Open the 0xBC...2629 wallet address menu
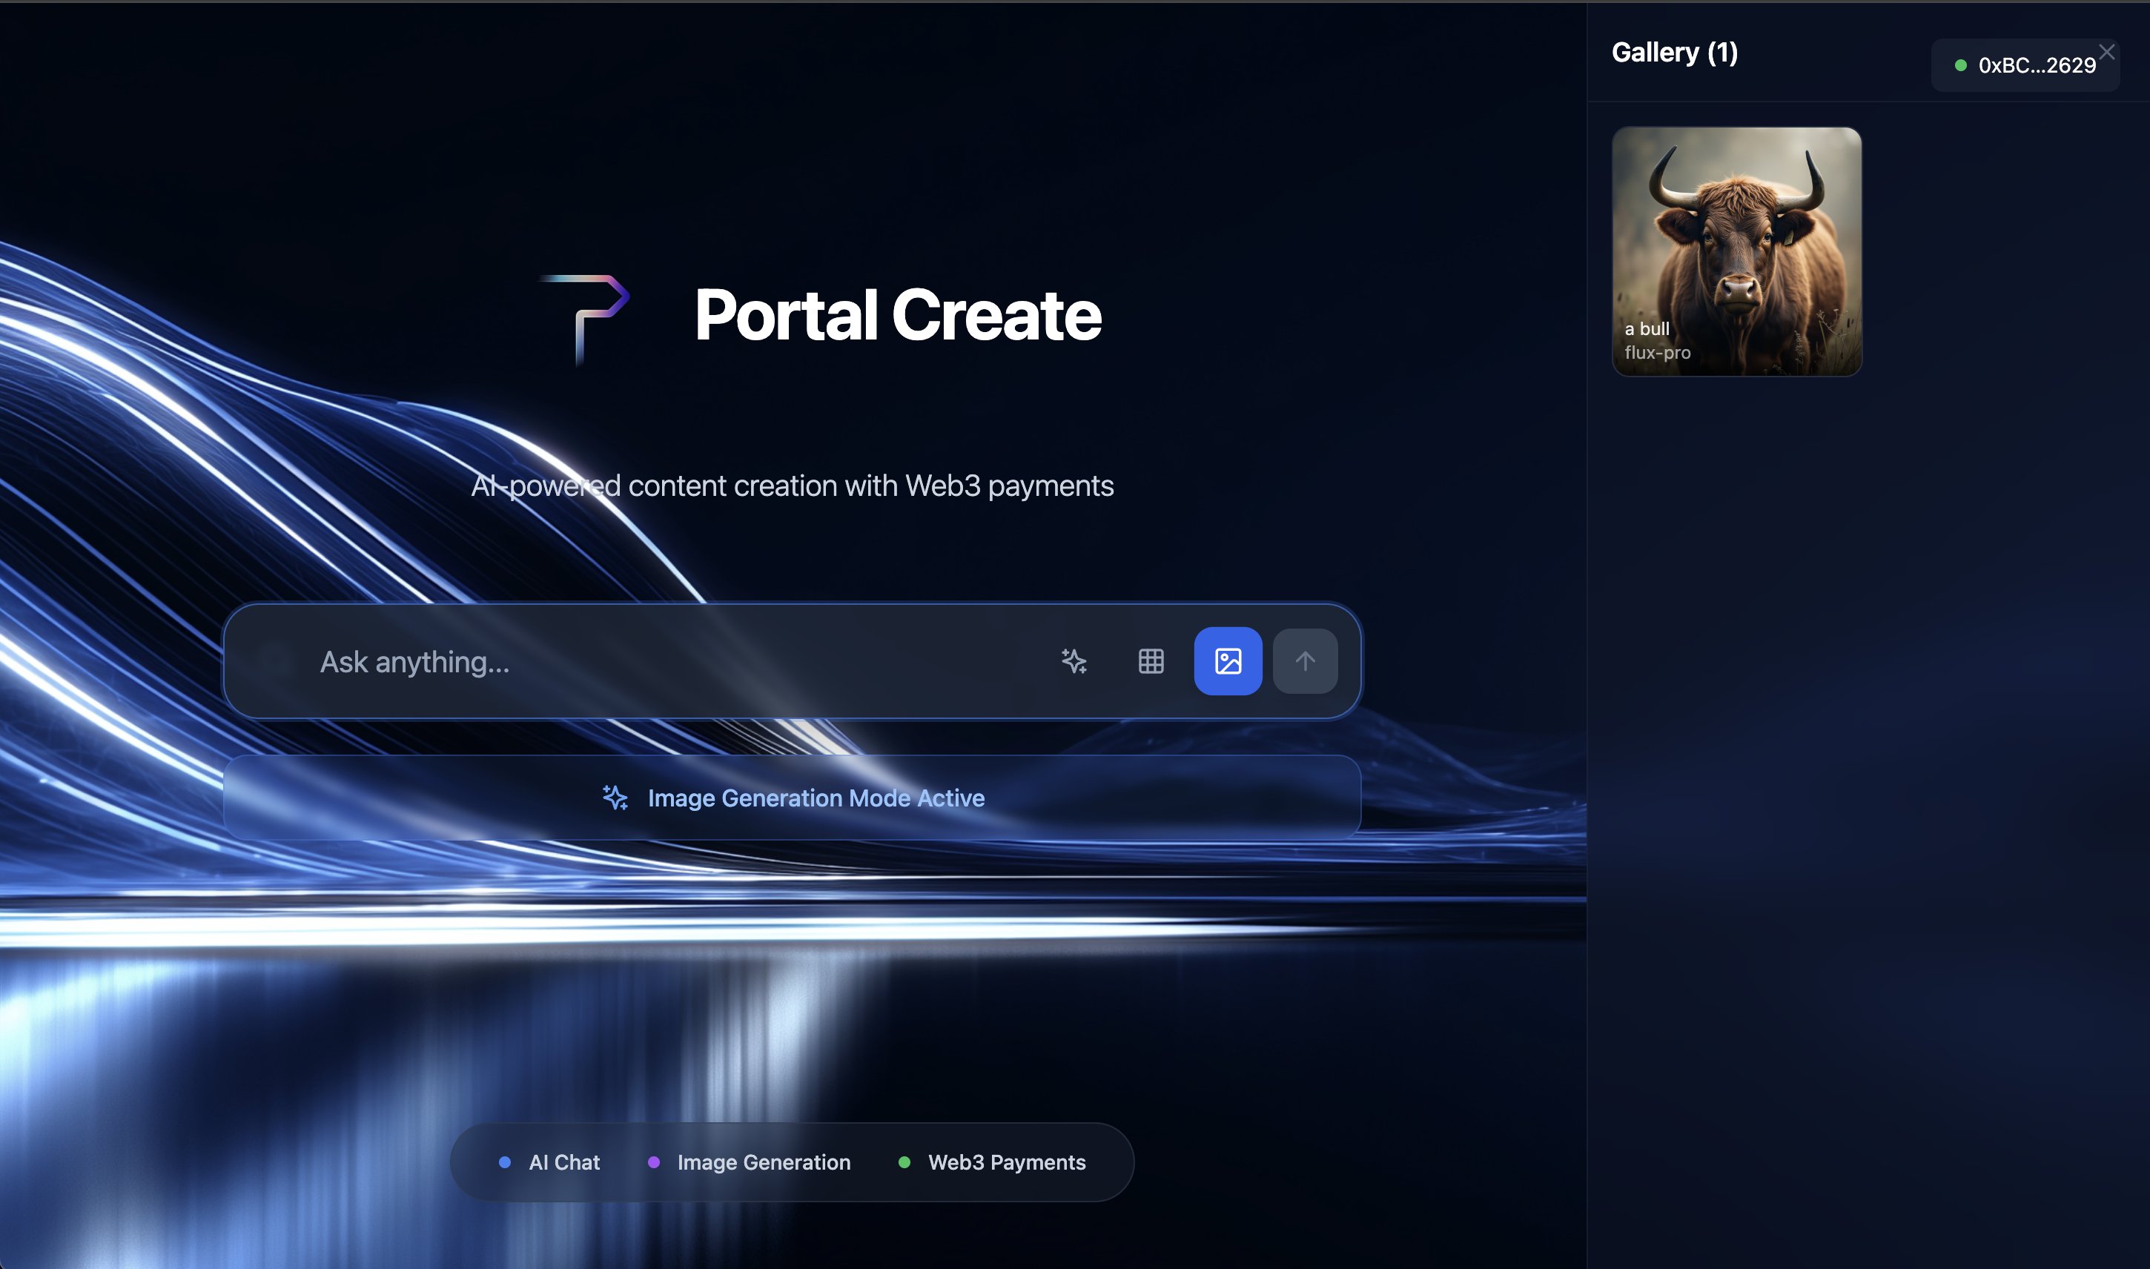This screenshot has width=2150, height=1269. click(2037, 66)
